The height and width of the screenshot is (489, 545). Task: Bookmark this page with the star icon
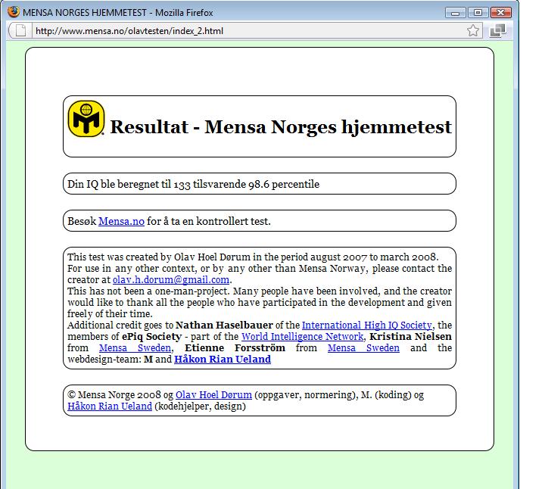click(x=472, y=30)
